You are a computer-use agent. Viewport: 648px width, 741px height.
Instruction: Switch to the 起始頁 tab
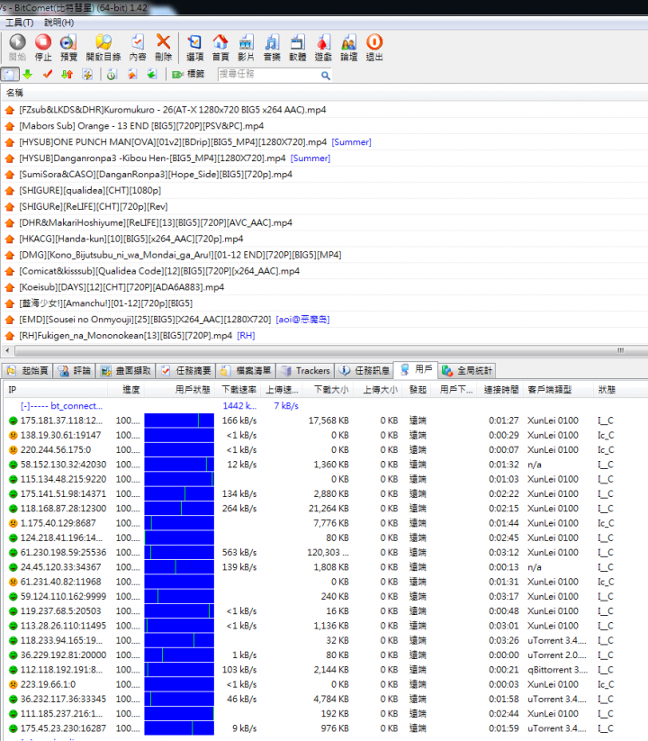[x=27, y=371]
